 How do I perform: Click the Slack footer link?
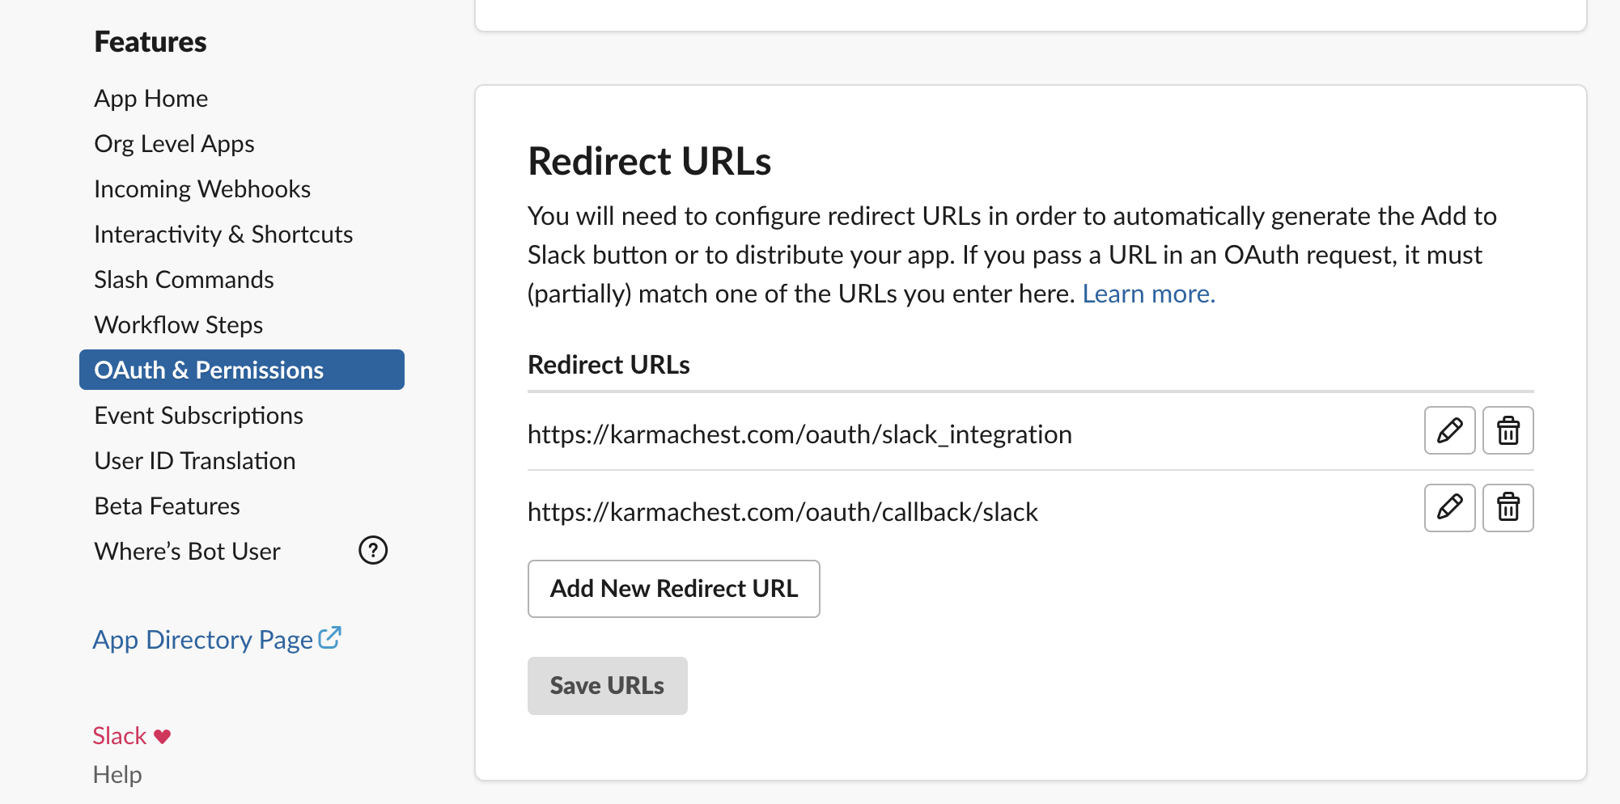pos(120,736)
